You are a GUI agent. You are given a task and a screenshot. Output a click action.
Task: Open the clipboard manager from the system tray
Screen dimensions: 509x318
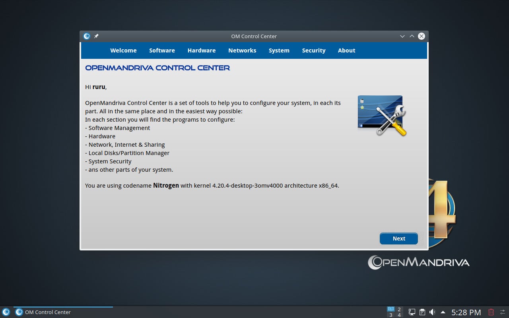click(422, 312)
